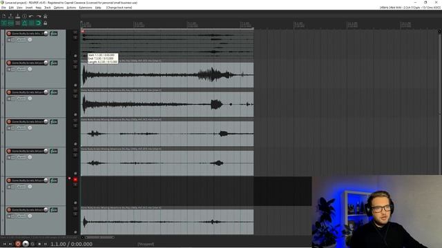Click the Undo arrow in the toolbar
Image resolution: width=442 pixels, height=248 pixels.
[x=31, y=17]
